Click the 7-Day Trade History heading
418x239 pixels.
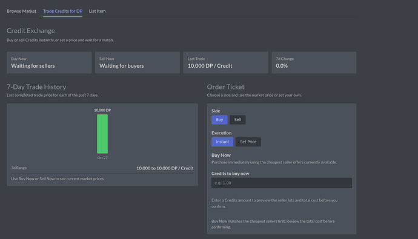coord(36,87)
